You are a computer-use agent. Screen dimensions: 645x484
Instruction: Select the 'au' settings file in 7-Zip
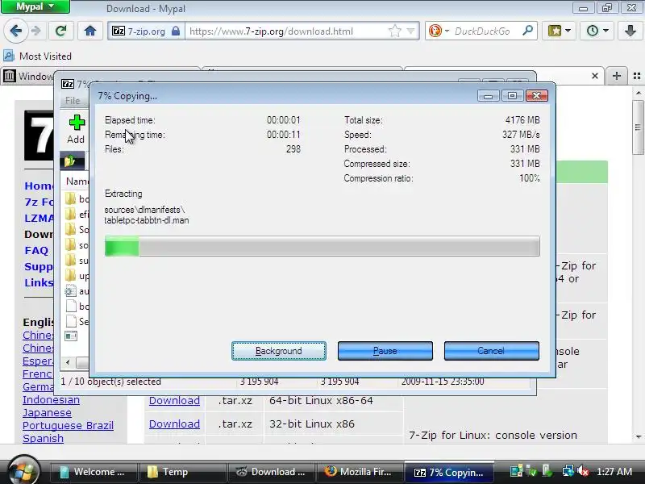(77, 291)
